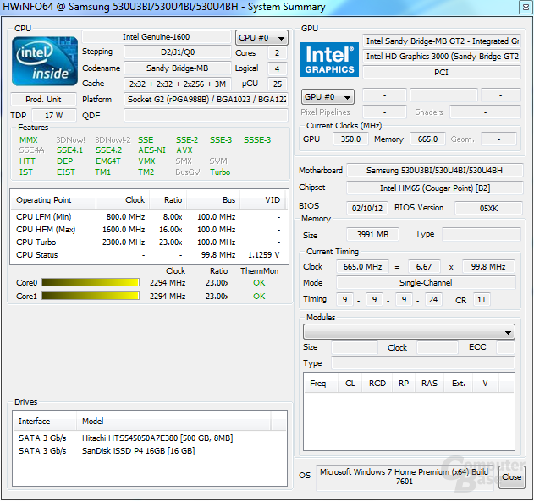
Task: Click the Timing value 24 field
Action: click(433, 299)
